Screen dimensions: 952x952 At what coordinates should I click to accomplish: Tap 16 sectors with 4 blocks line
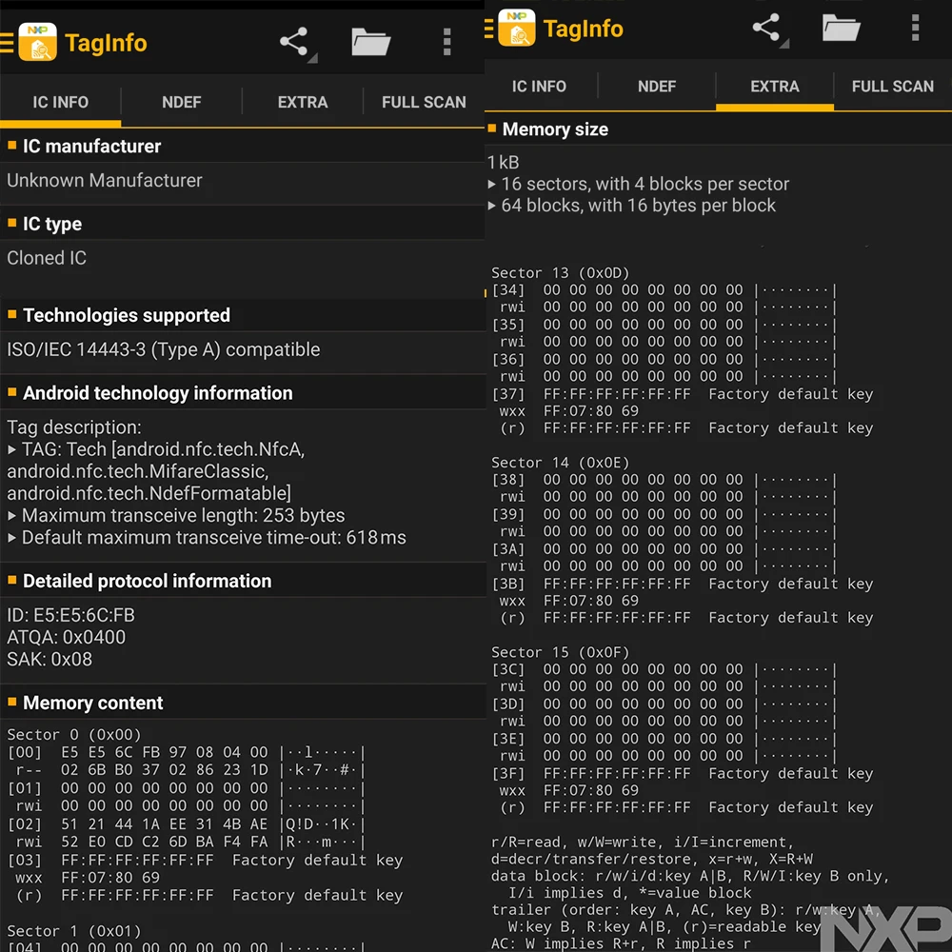click(x=639, y=184)
